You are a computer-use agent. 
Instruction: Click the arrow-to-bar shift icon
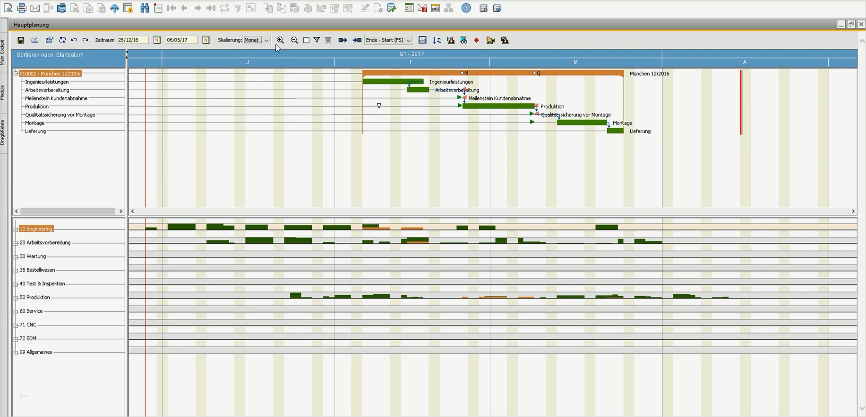tap(357, 40)
